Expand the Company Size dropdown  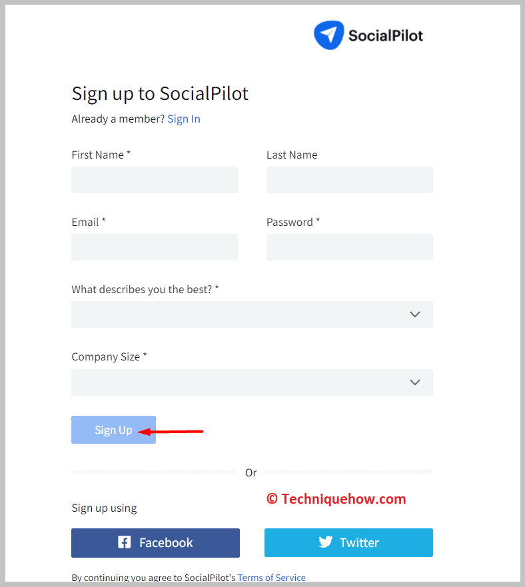point(252,382)
